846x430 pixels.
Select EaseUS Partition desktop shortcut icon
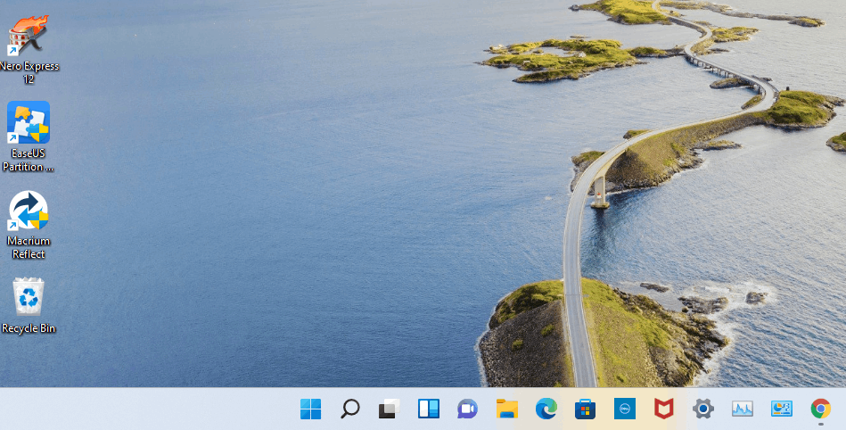(28, 122)
